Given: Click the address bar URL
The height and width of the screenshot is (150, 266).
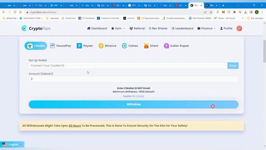Looking at the screenshot, I should [43, 12].
